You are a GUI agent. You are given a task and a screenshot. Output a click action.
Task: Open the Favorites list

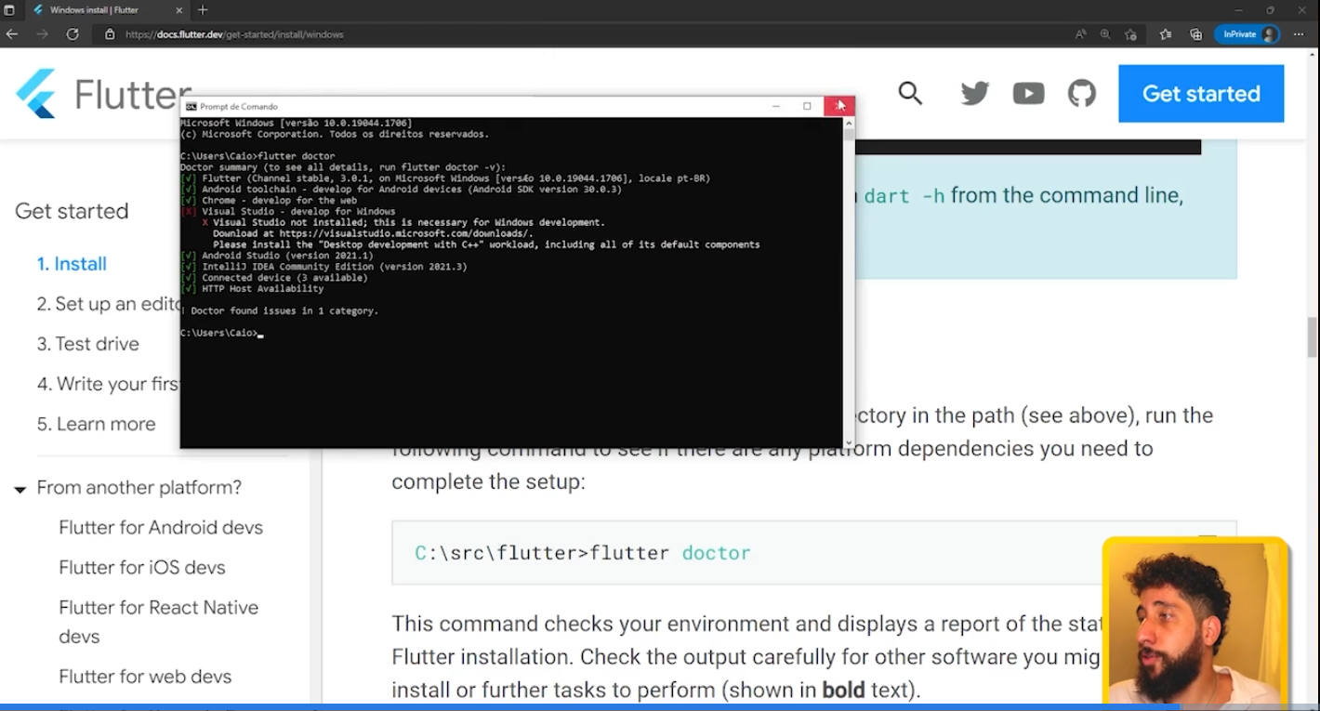click(1166, 34)
